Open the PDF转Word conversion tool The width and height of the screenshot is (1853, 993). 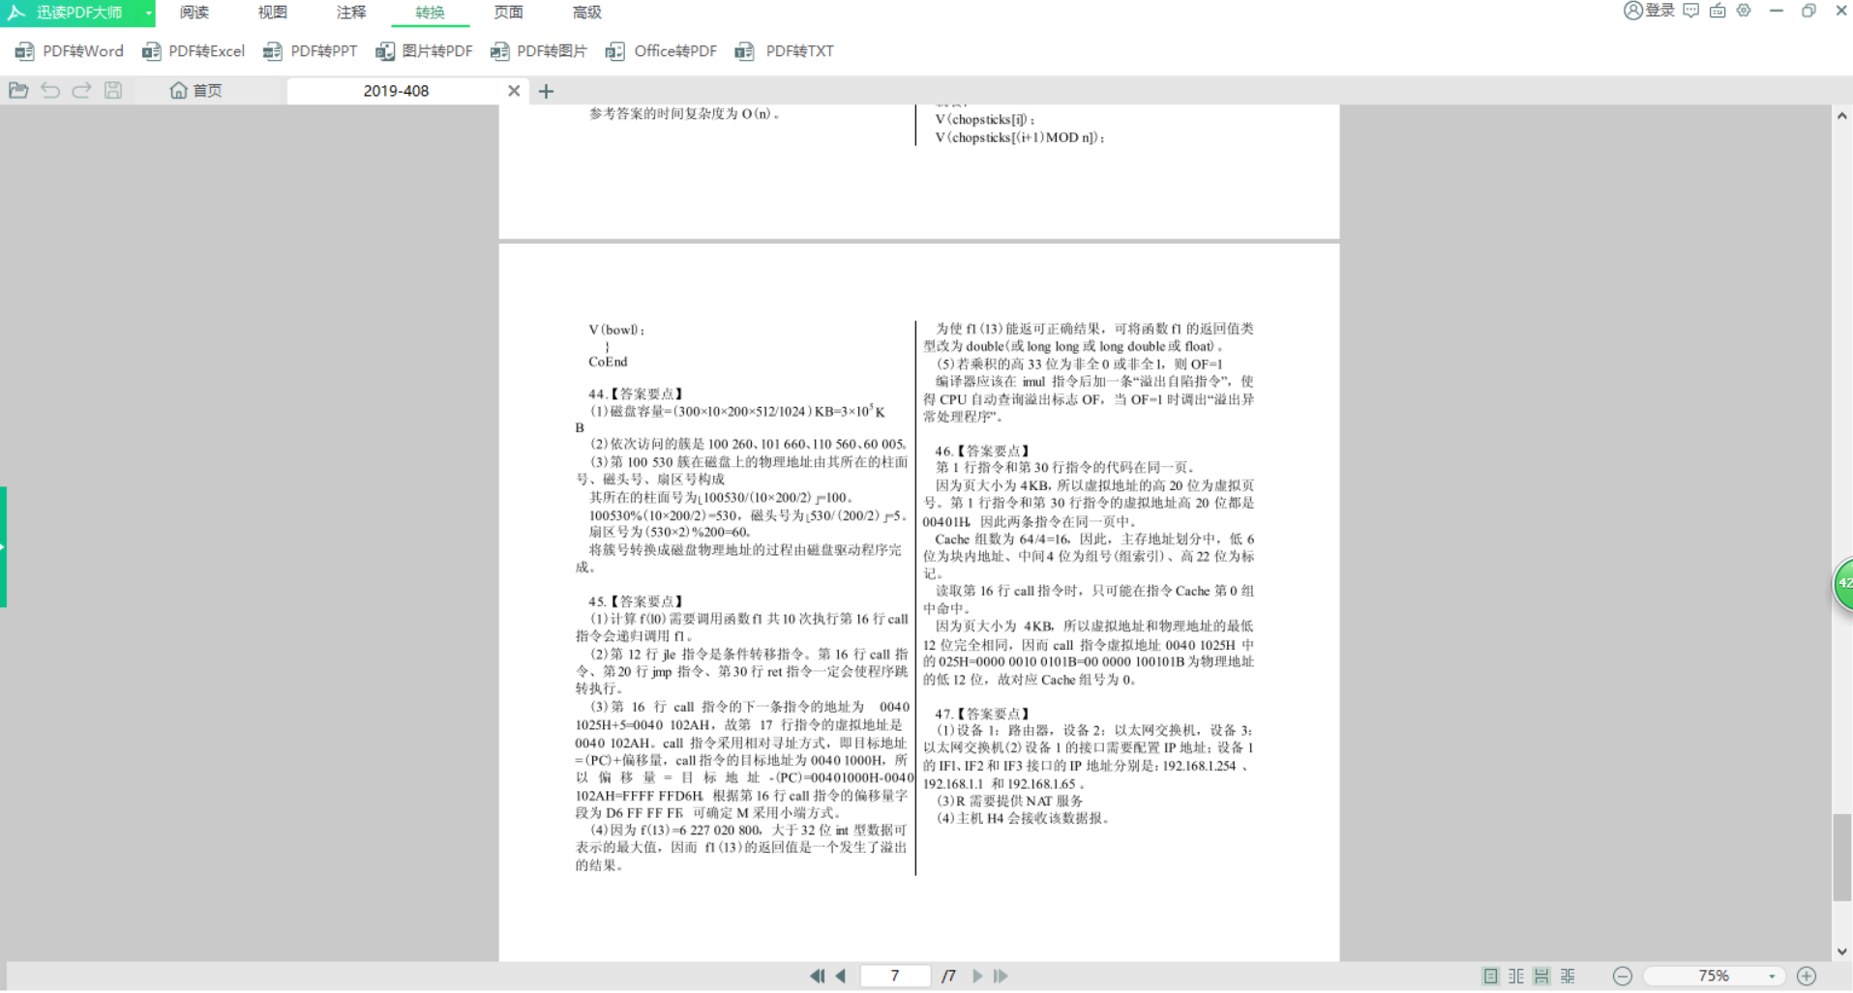click(67, 50)
